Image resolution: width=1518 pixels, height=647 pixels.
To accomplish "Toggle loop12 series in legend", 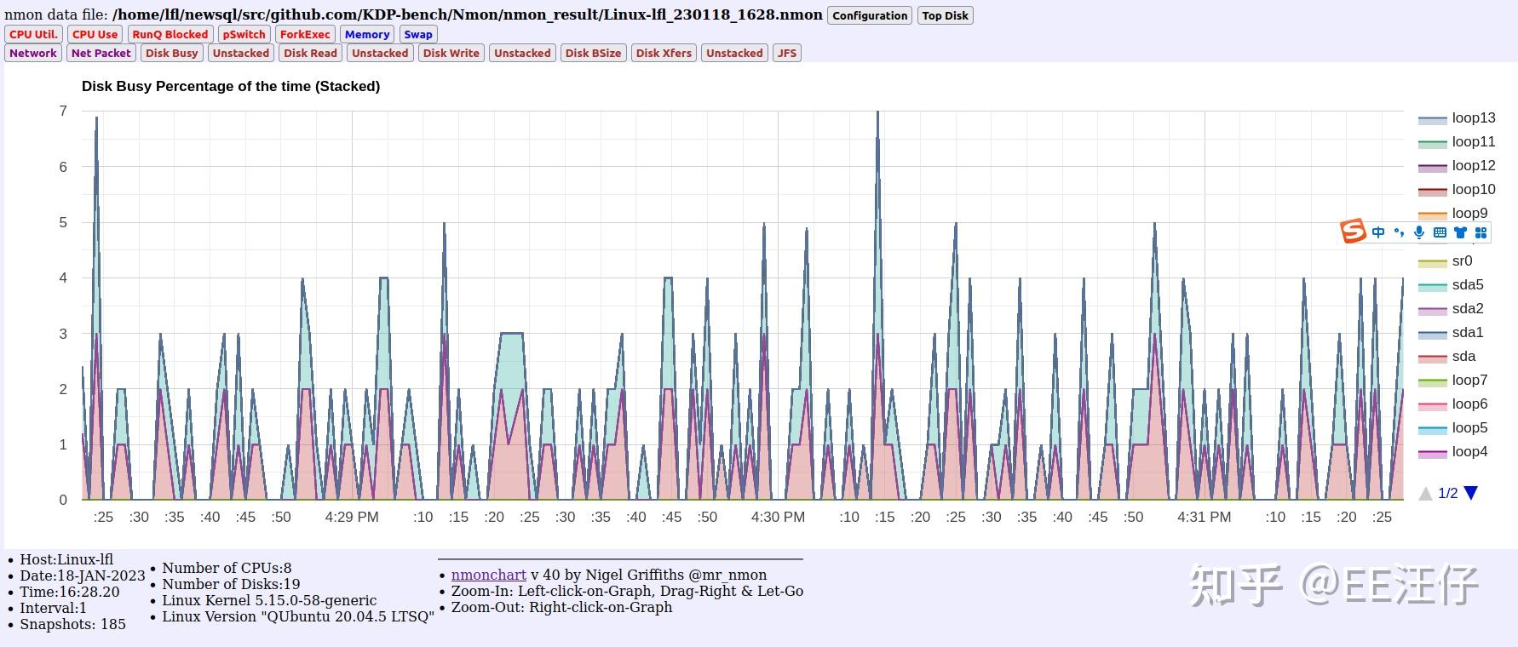I will point(1457,166).
